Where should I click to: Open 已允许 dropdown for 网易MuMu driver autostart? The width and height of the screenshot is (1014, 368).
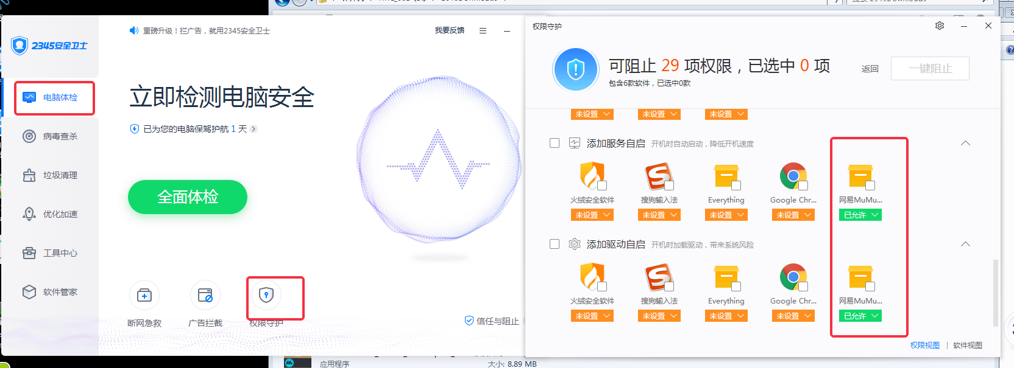pos(860,316)
